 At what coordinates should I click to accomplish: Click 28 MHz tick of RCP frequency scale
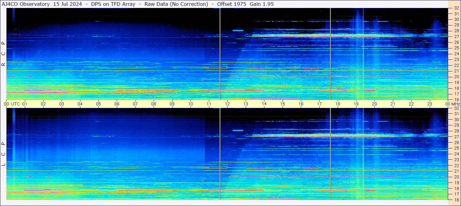click(456, 31)
